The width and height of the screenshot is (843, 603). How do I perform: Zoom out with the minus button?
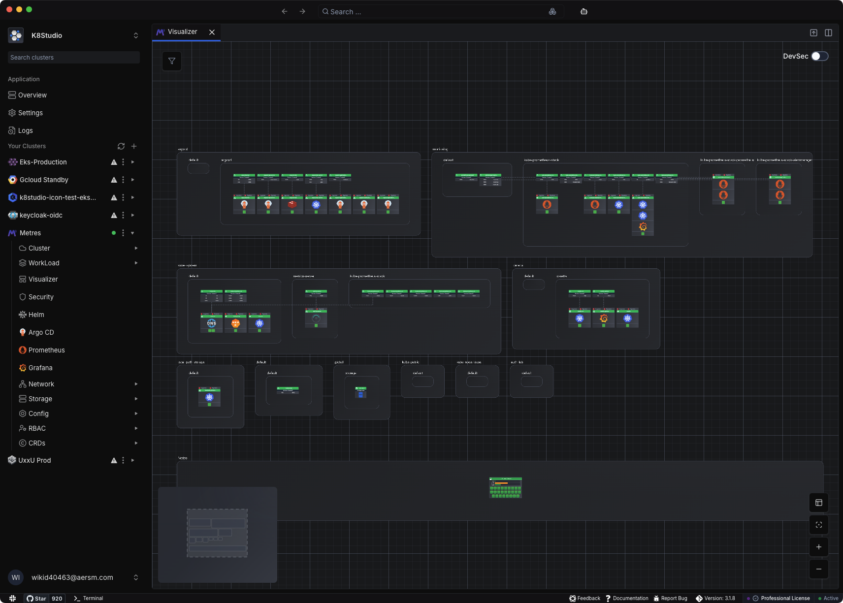coord(819,569)
